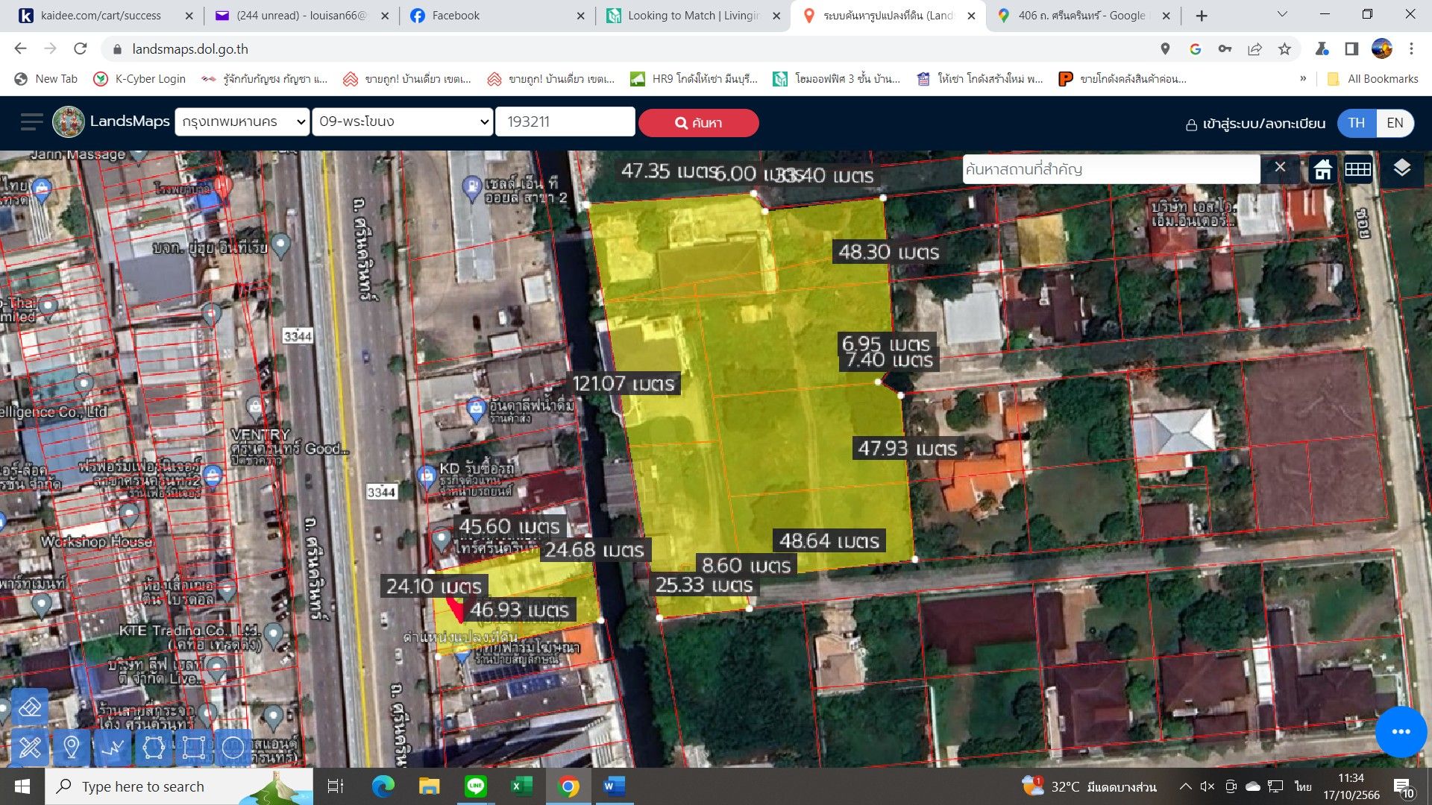Bookmark this page with the star icon

[x=1284, y=49]
